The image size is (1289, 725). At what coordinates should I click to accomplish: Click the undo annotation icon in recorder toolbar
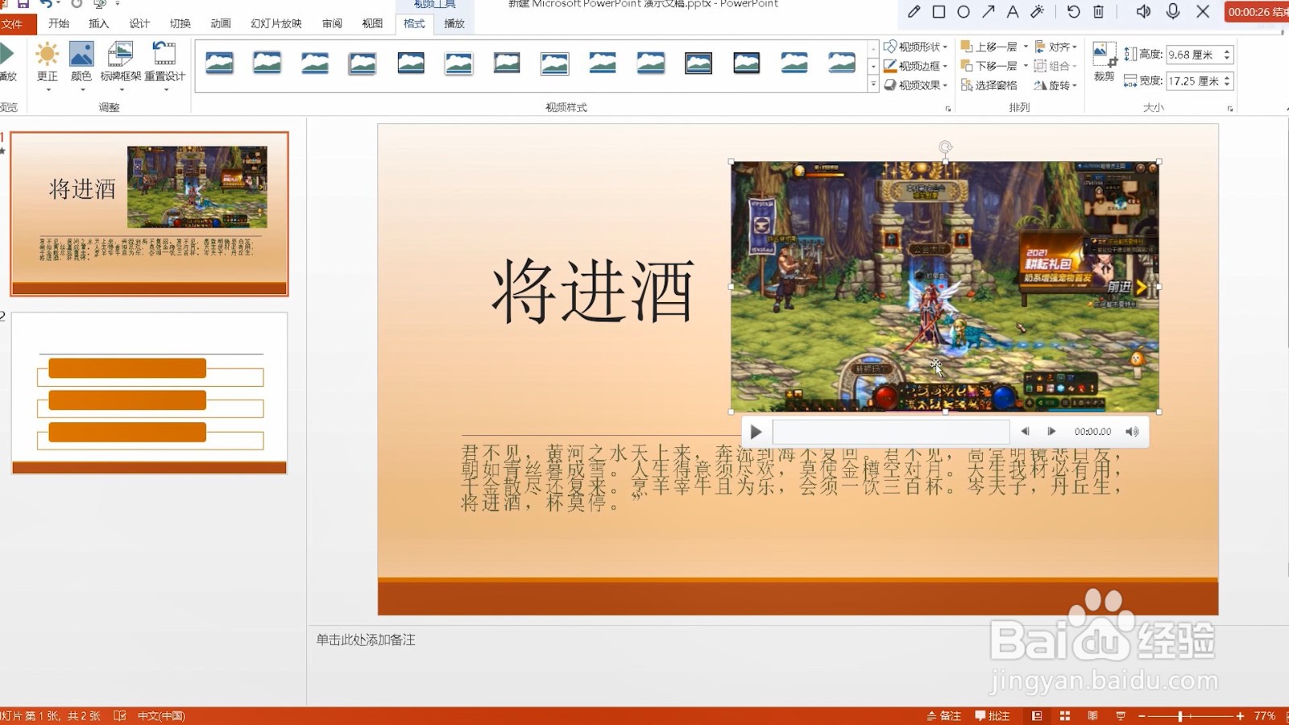(1073, 11)
